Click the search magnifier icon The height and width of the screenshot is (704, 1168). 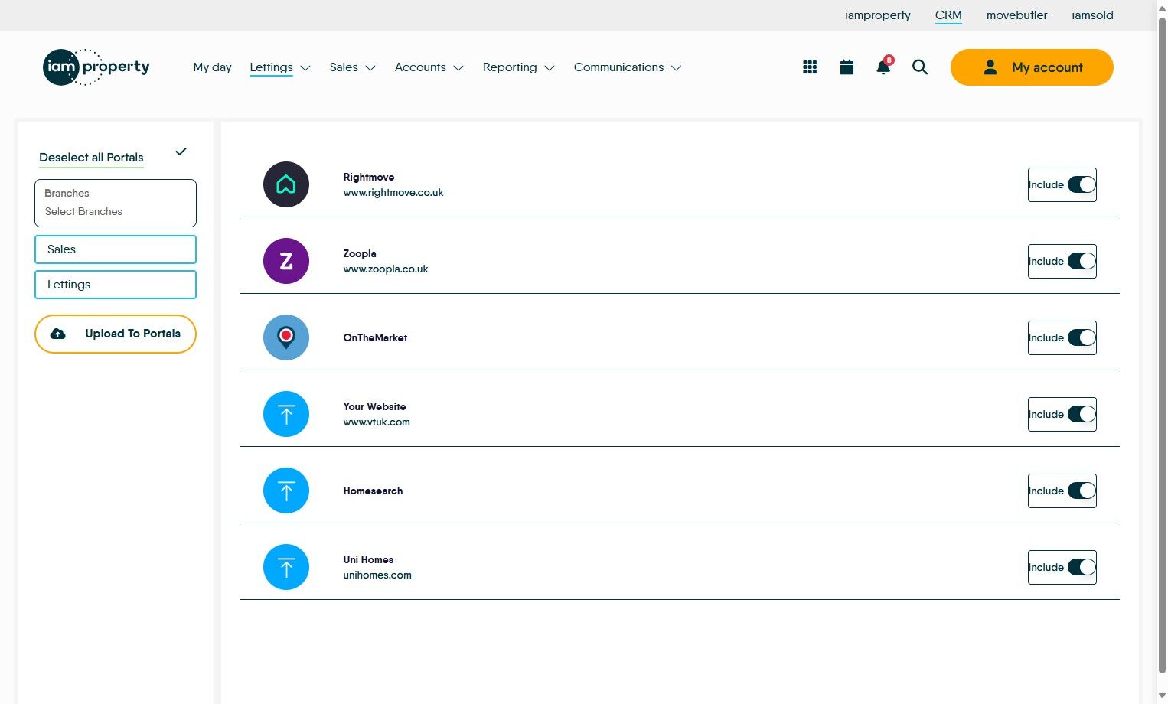click(x=920, y=67)
